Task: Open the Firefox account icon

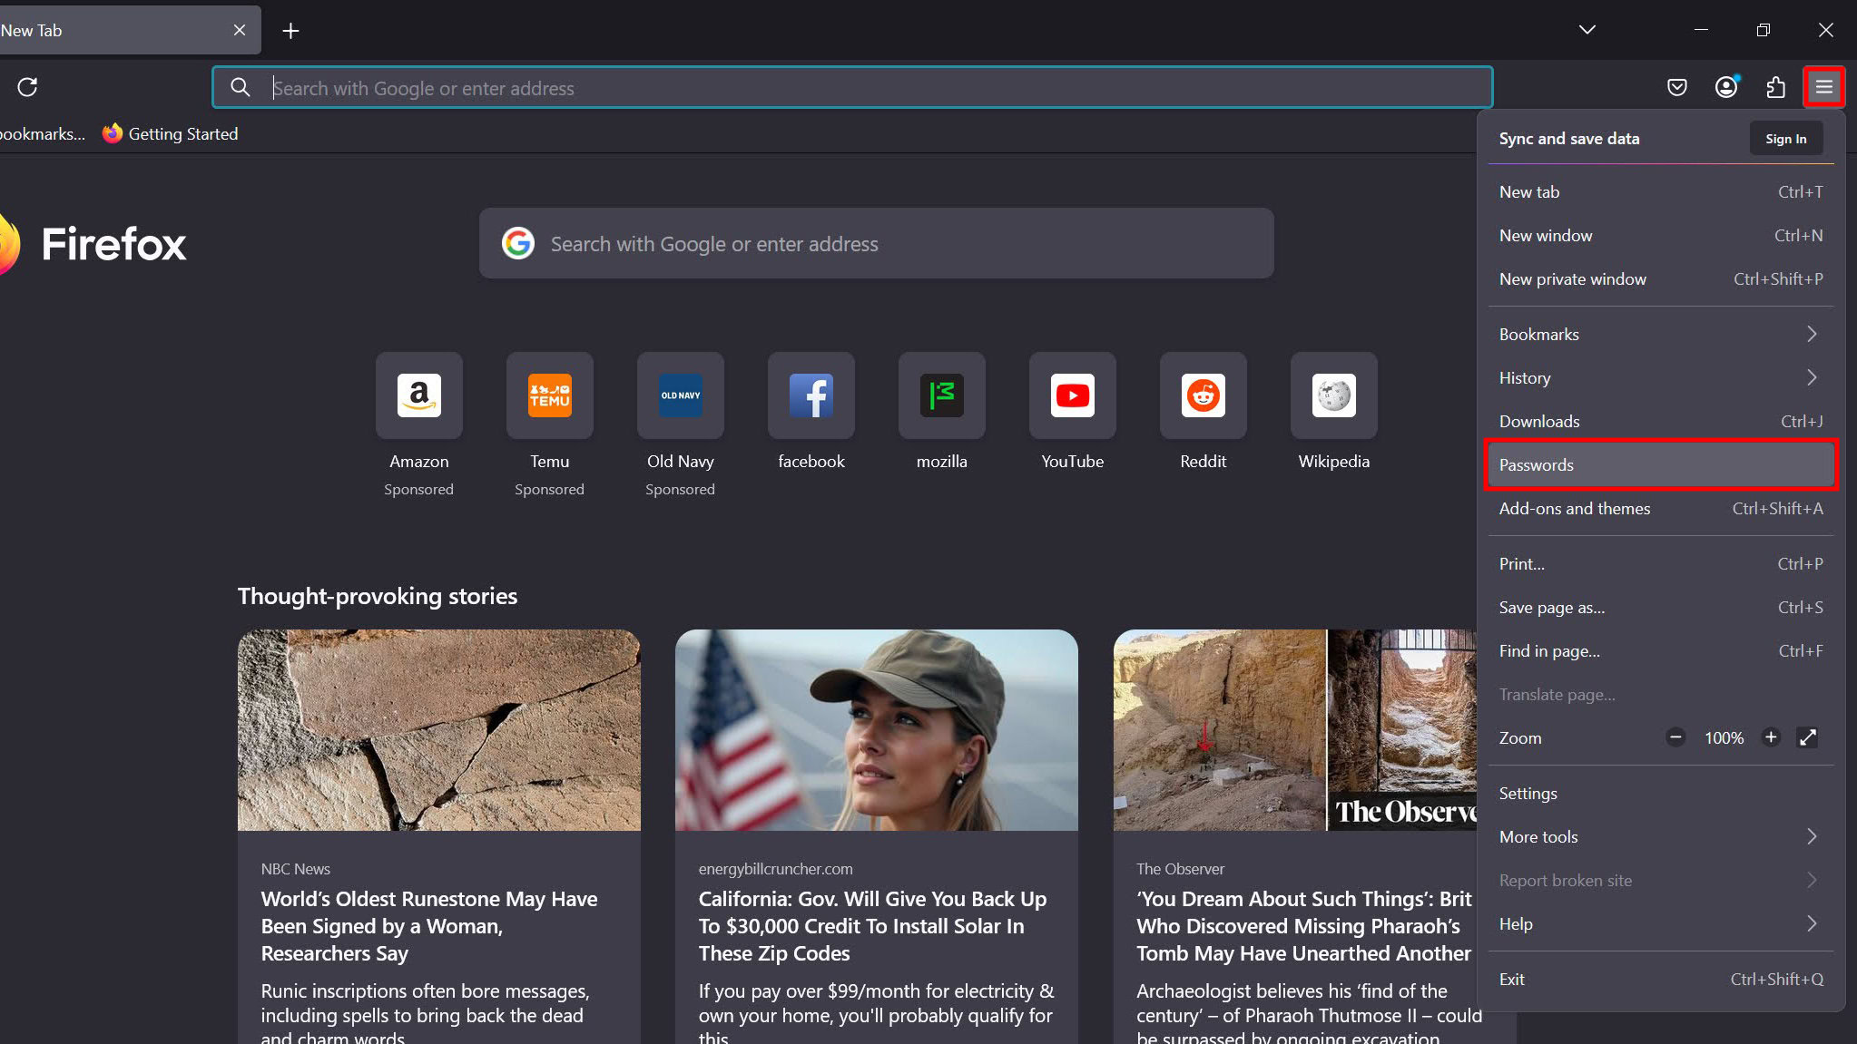Action: pyautogui.click(x=1725, y=87)
